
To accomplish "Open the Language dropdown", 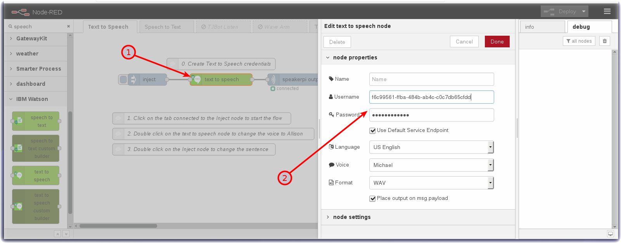I will click(x=431, y=147).
